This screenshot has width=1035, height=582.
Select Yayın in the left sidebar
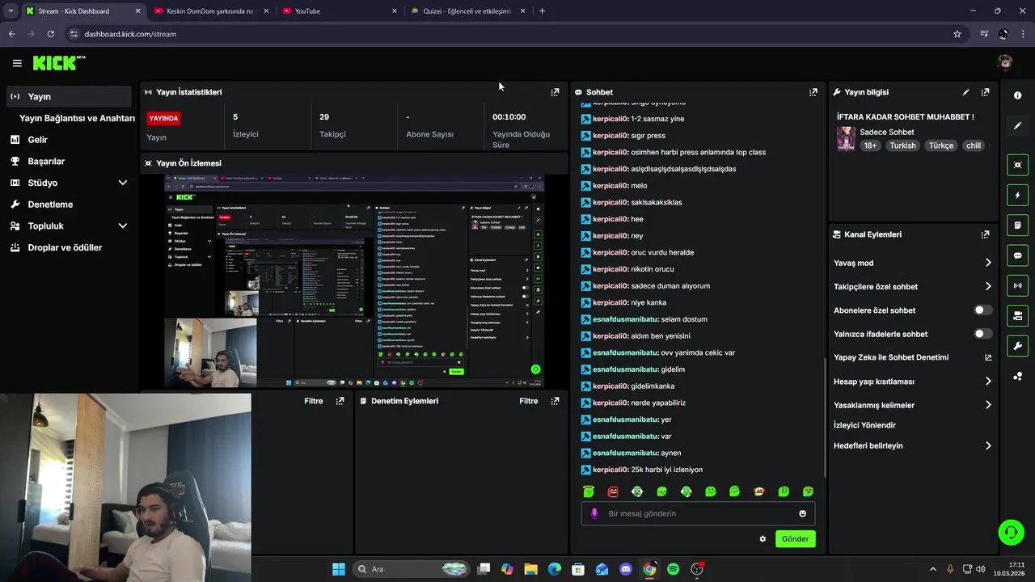(69, 96)
